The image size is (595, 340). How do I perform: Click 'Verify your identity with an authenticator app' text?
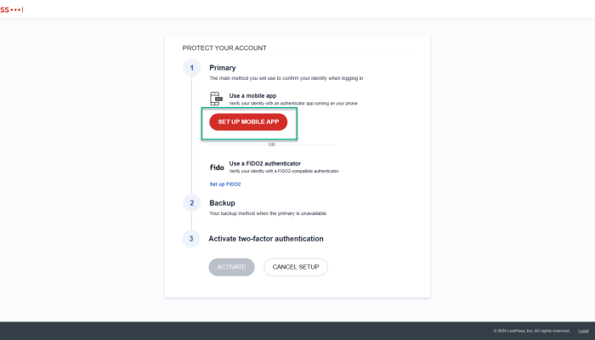click(293, 103)
